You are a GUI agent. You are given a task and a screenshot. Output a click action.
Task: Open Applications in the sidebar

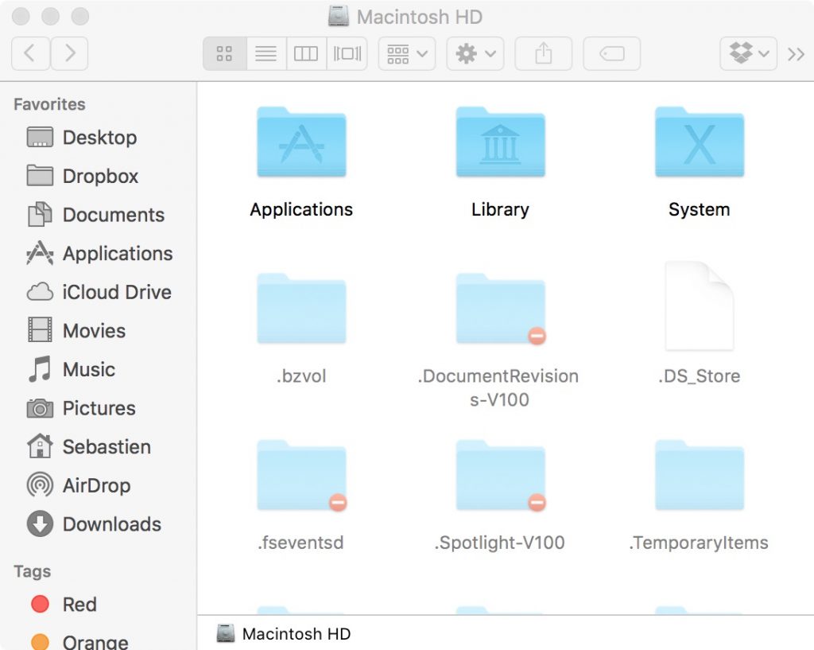pyautogui.click(x=99, y=254)
